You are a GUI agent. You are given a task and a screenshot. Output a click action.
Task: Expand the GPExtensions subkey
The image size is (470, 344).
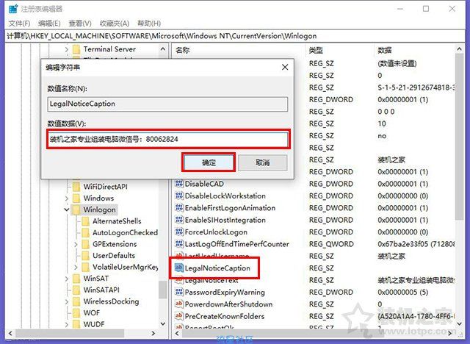[x=76, y=244]
